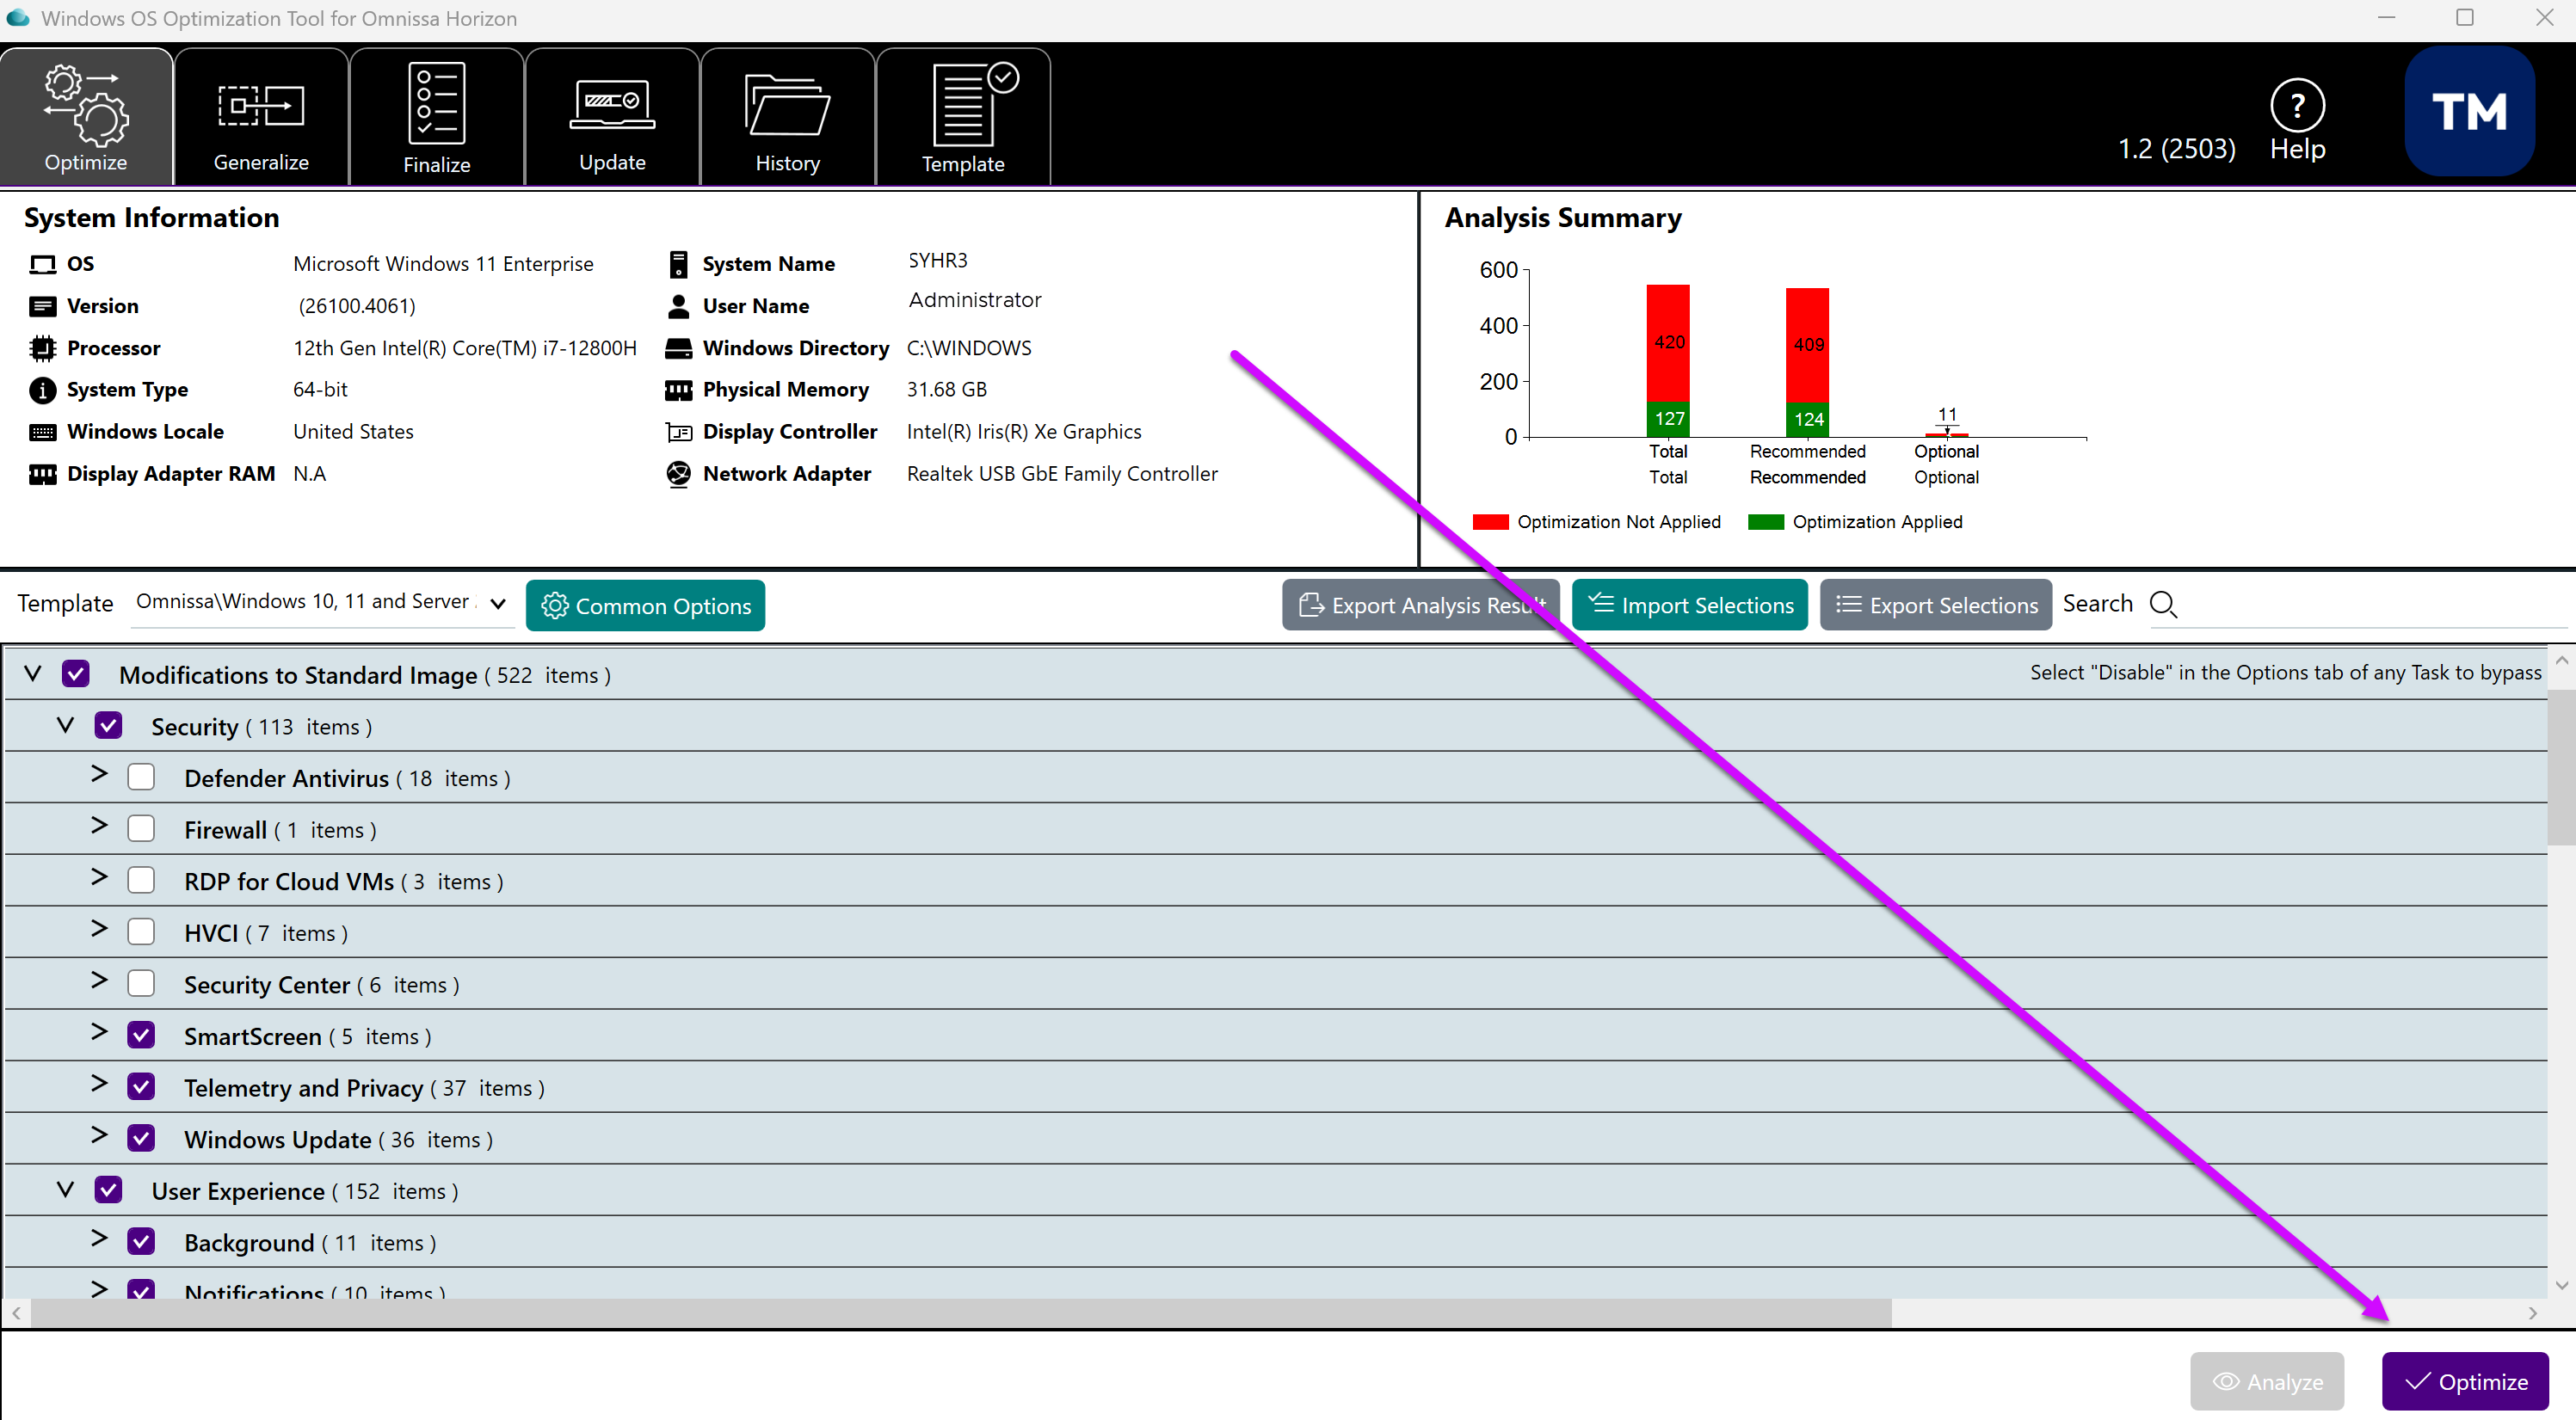Click the Version icon
Image resolution: width=2576 pixels, height=1420 pixels.
[43, 306]
